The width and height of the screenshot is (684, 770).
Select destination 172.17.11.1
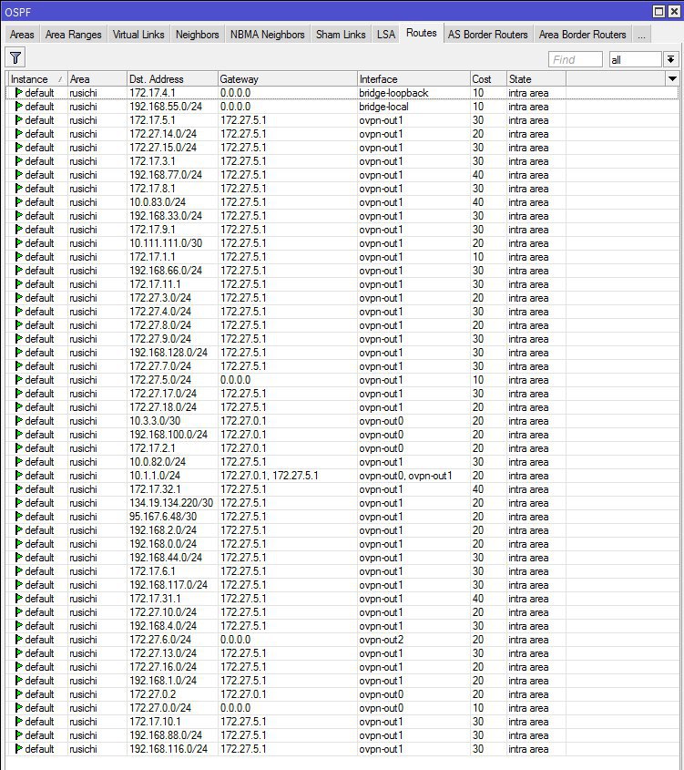pos(155,283)
